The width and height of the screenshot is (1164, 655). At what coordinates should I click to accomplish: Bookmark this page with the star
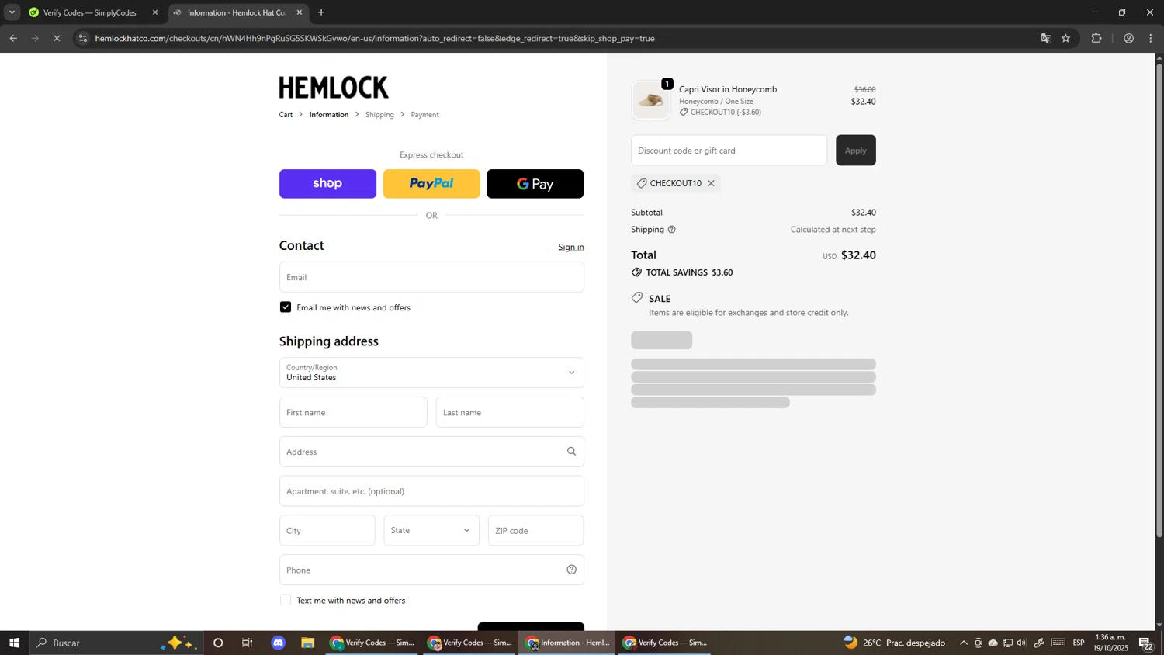click(x=1066, y=38)
